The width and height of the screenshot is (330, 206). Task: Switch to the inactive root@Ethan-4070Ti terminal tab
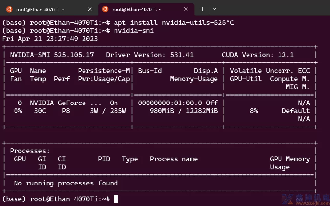[x=49, y=9]
